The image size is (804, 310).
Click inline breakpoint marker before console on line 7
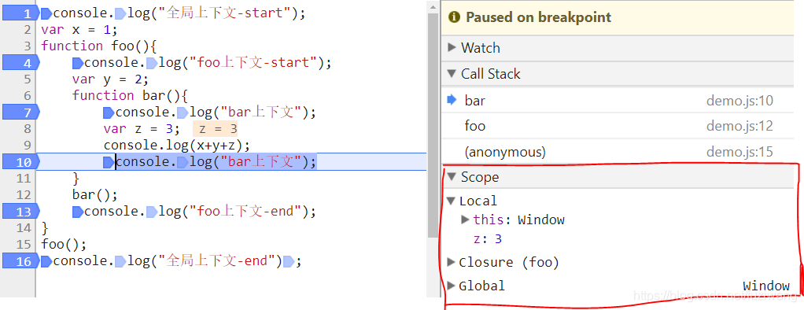109,113
